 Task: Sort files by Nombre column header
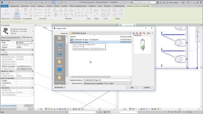point(73,37)
